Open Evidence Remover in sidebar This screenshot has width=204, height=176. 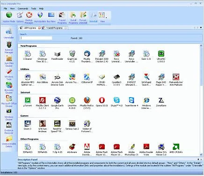9,128
